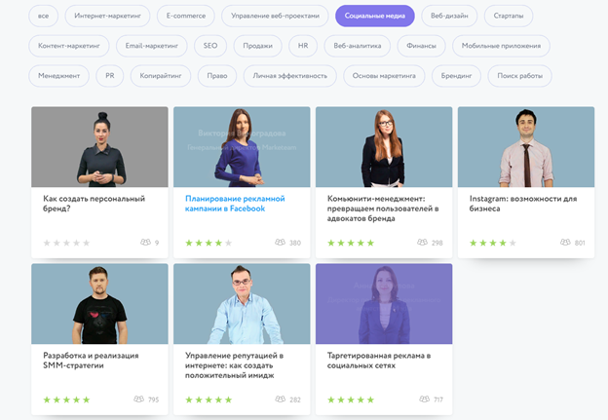Click the «все» filter pill

point(43,16)
